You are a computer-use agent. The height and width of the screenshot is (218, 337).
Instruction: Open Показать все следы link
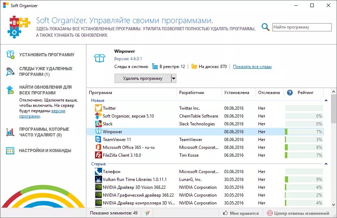click(x=252, y=67)
